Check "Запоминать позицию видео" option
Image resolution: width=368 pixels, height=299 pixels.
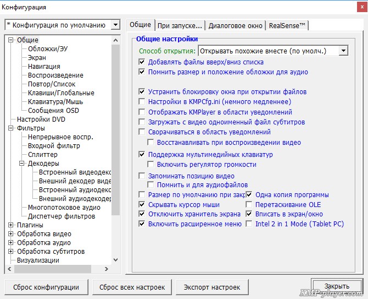[x=142, y=176]
